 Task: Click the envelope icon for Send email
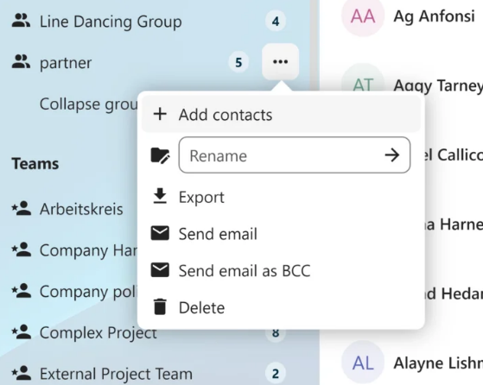point(160,233)
